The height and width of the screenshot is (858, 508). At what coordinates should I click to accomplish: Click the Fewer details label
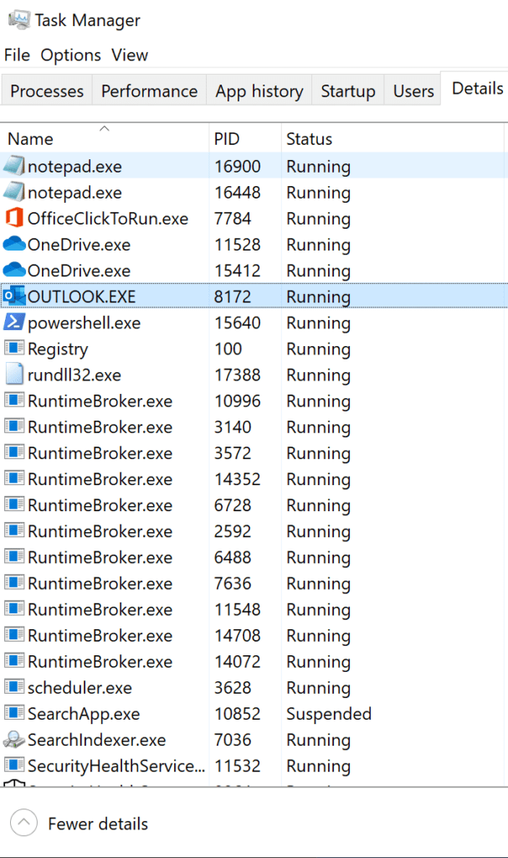[98, 824]
